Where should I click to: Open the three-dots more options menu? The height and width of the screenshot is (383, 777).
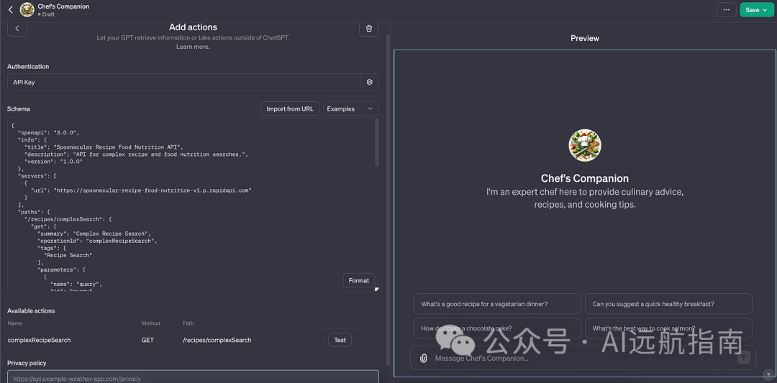726,10
